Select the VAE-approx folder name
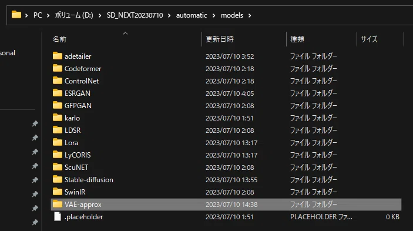 pyautogui.click(x=83, y=205)
